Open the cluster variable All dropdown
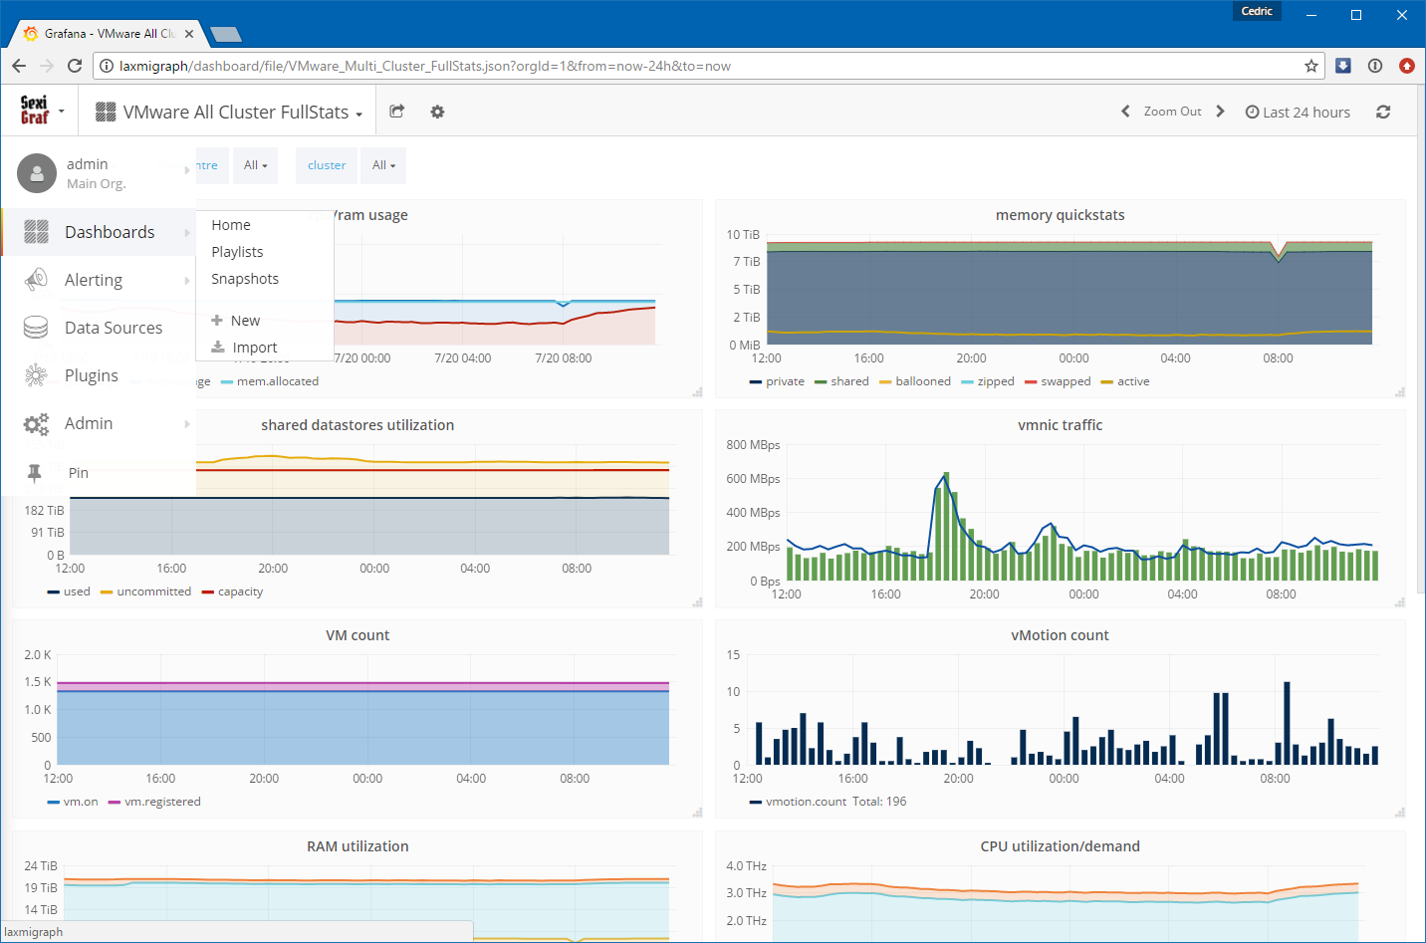 pyautogui.click(x=383, y=165)
